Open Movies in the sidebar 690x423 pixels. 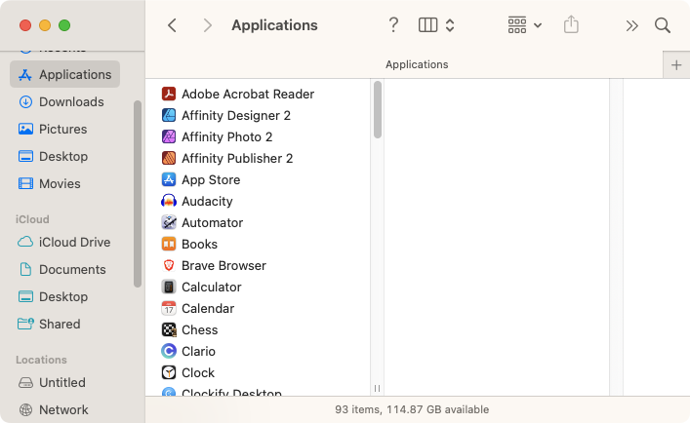[64, 183]
